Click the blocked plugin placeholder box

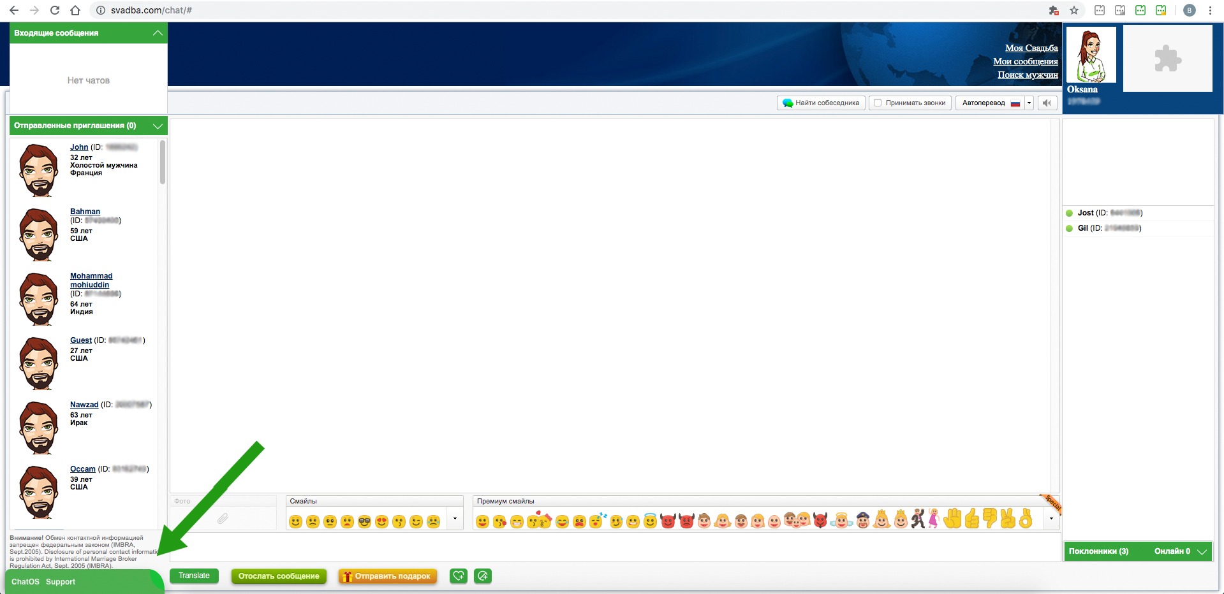[1167, 59]
